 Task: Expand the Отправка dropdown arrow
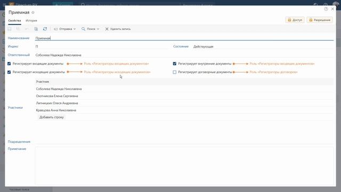click(x=75, y=29)
